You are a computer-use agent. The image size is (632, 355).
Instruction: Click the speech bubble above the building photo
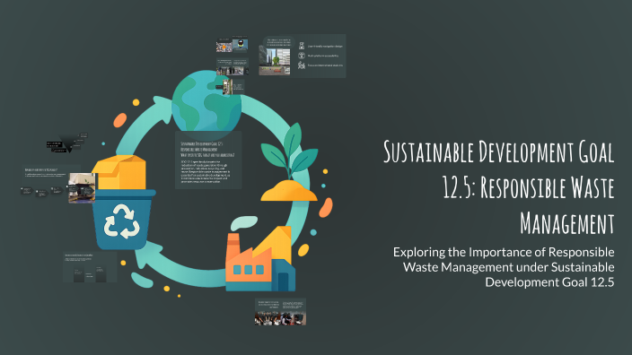click(x=279, y=42)
